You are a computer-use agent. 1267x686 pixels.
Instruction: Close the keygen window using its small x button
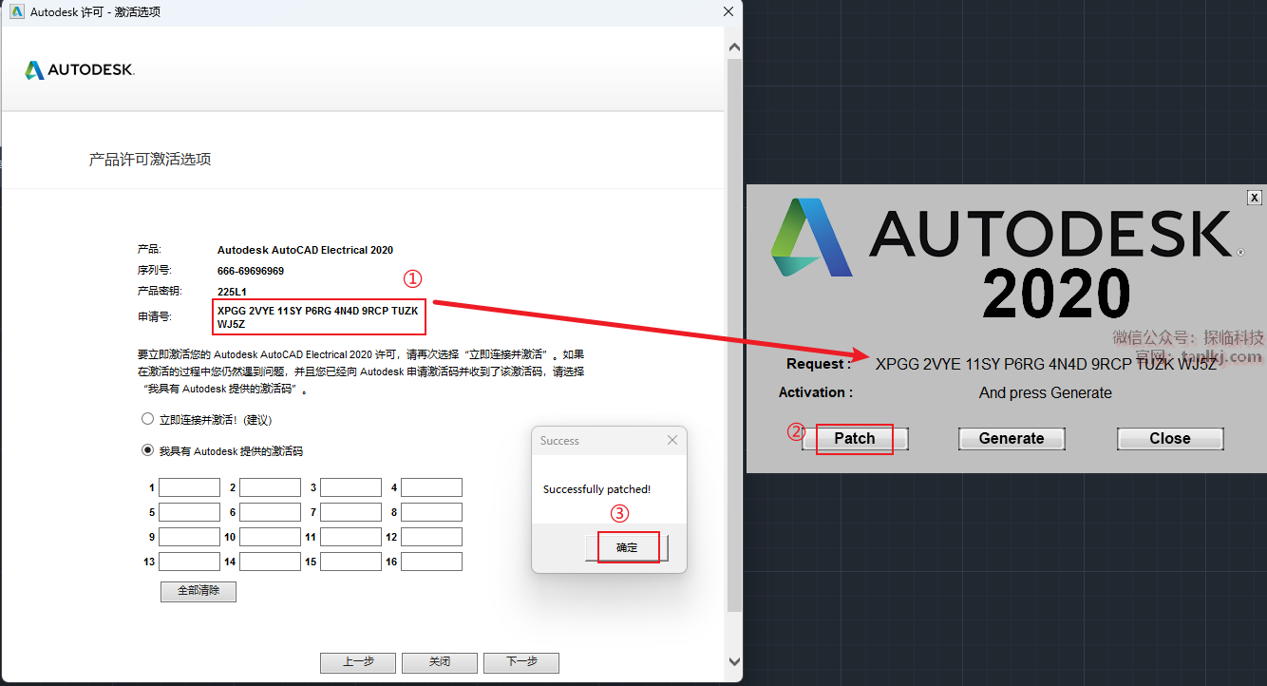point(1255,198)
